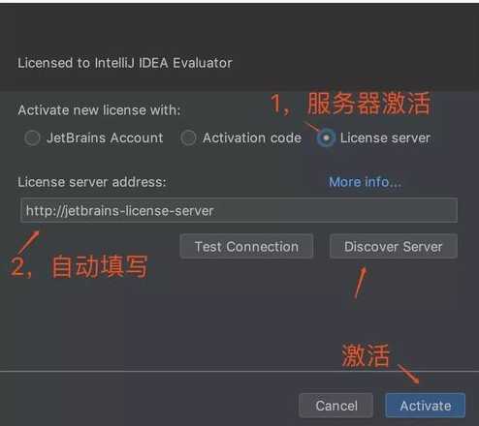Choose the Activation code radio option

click(x=188, y=138)
